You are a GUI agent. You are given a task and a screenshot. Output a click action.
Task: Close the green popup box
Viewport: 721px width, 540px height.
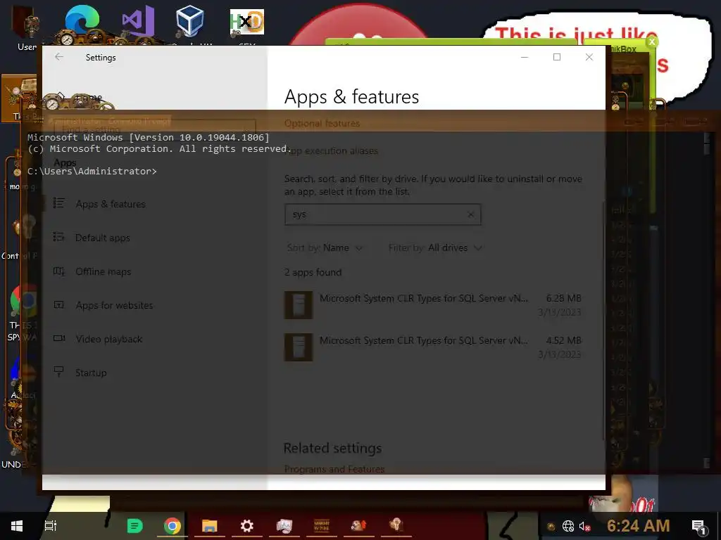651,42
